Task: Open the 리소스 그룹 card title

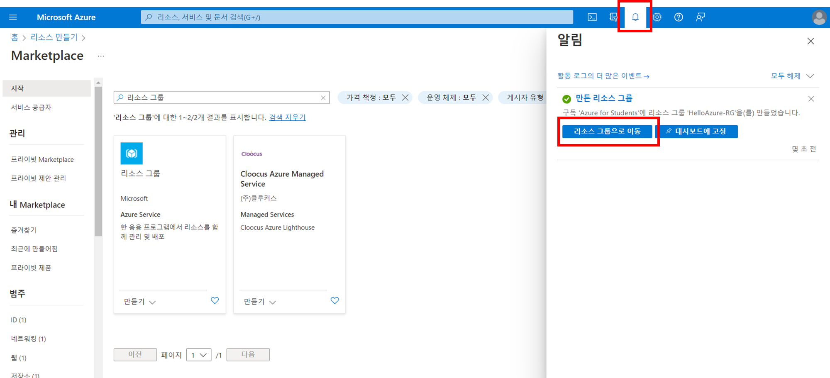Action: [x=140, y=173]
